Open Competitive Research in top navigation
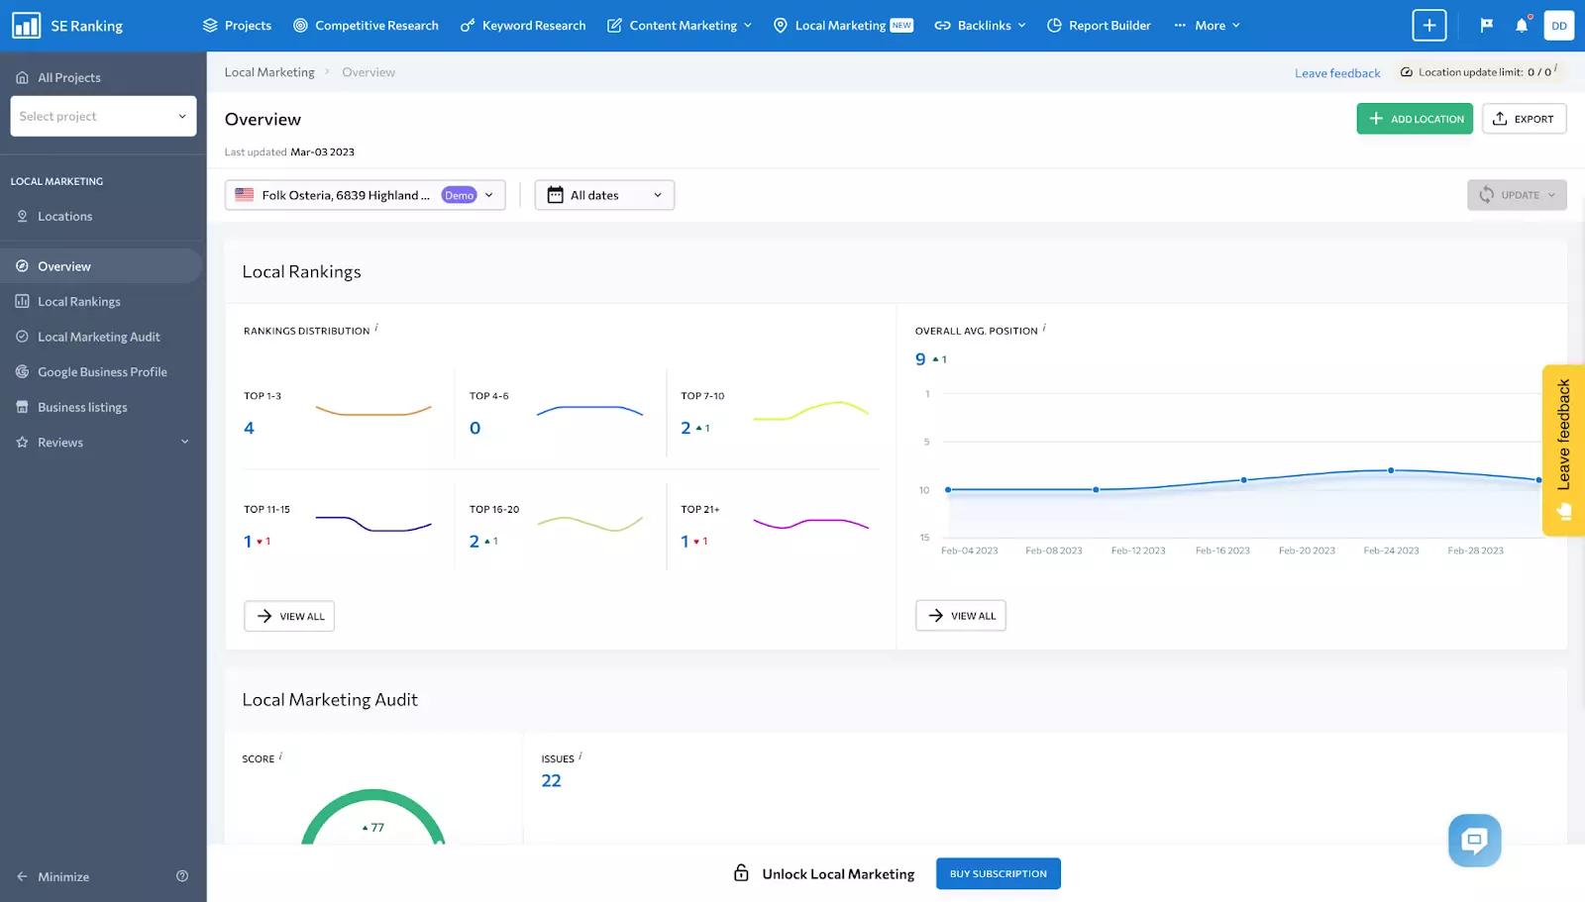 pyautogui.click(x=366, y=26)
